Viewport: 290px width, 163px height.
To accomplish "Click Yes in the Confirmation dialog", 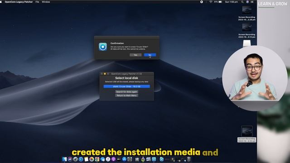I will click(135, 55).
